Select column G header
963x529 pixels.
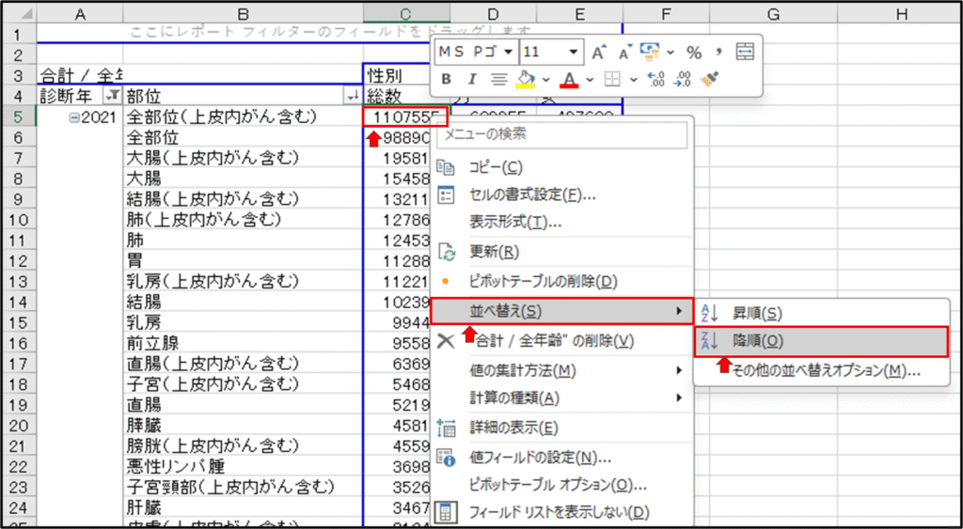771,12
